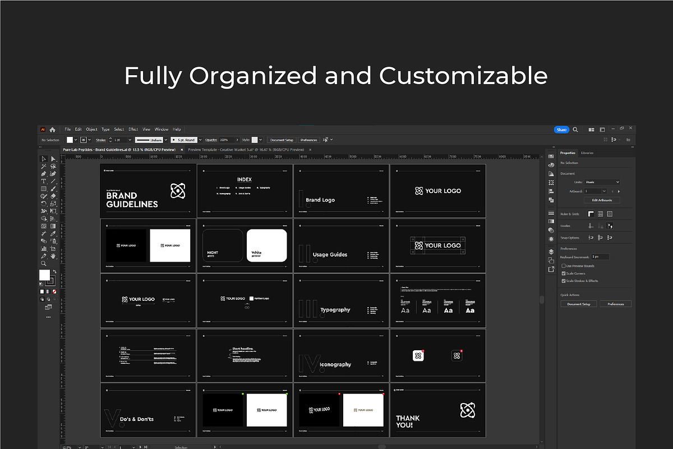
Task: Click Document Setup in Quick Actions
Action: click(x=579, y=304)
